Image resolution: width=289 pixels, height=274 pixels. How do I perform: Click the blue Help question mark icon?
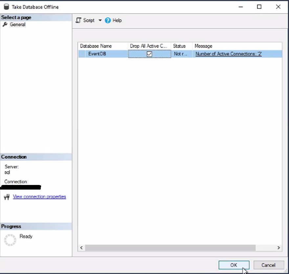(x=108, y=20)
